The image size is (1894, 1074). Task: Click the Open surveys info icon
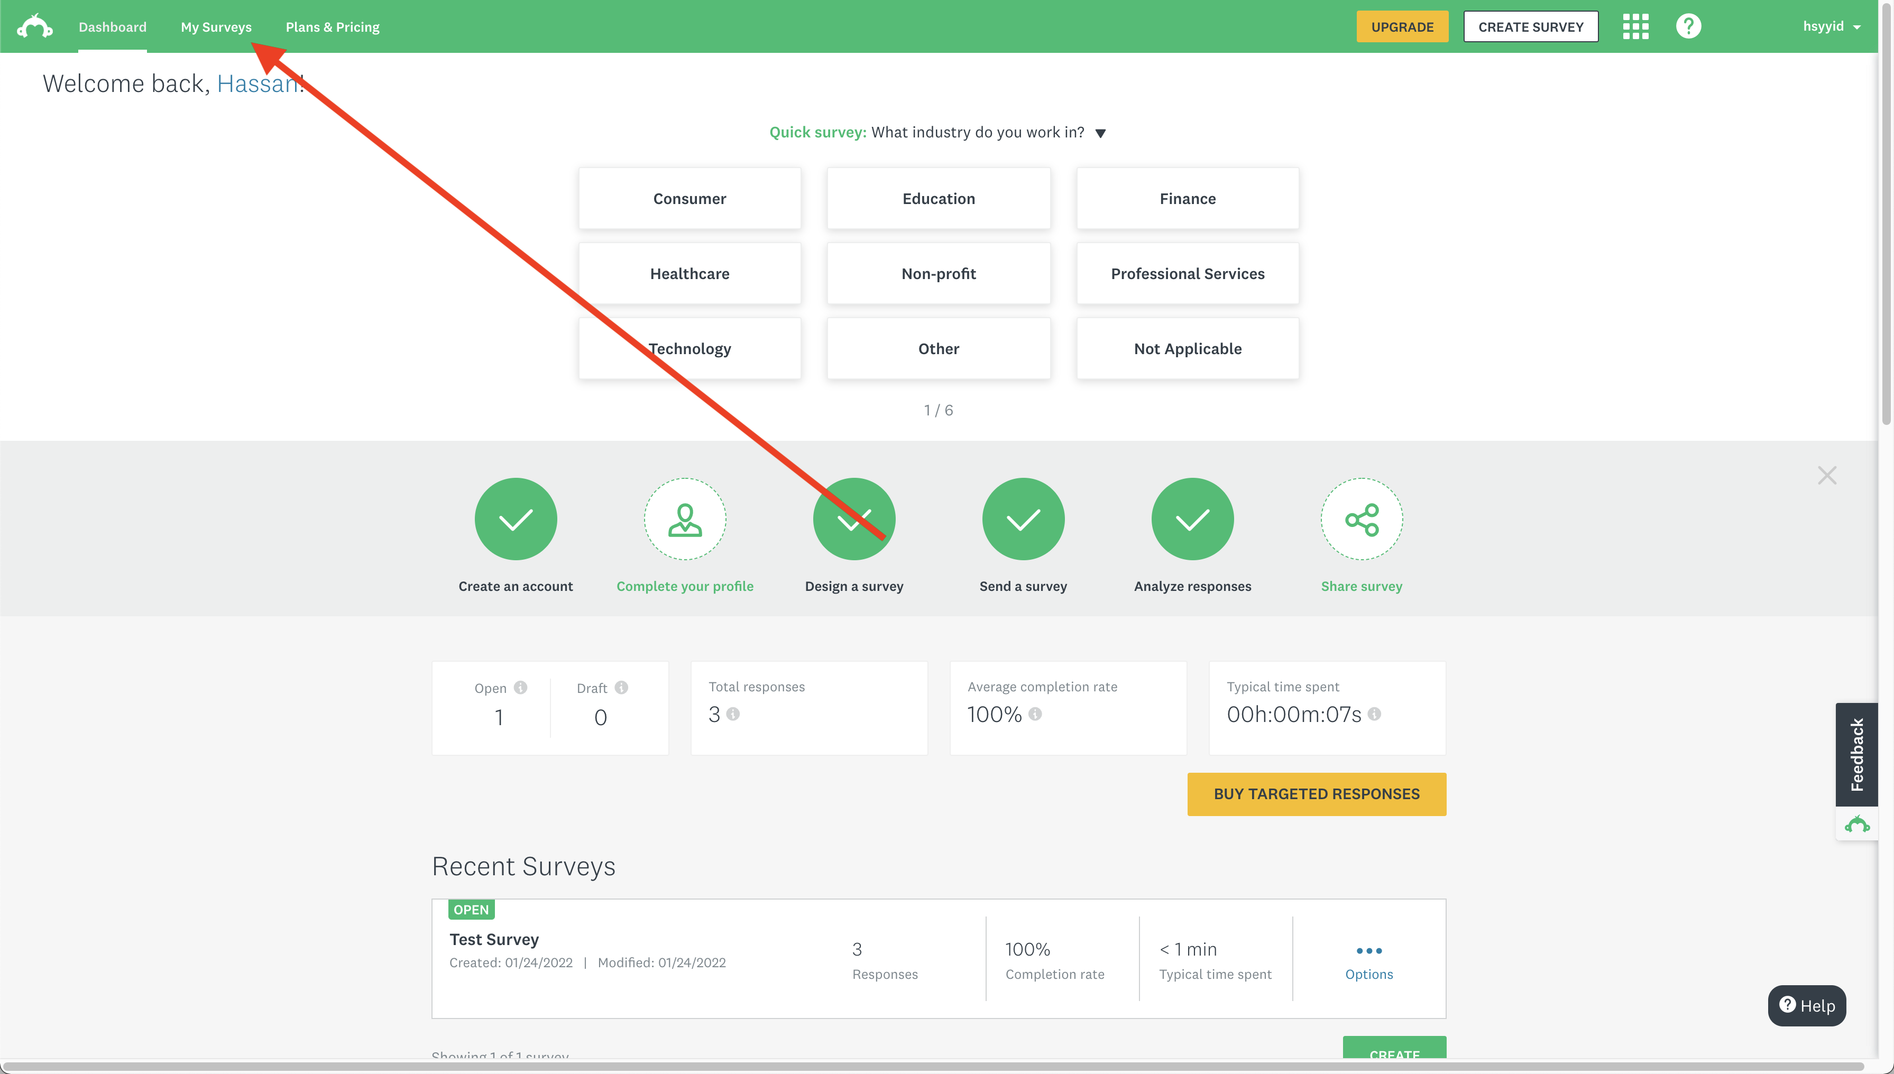(521, 688)
